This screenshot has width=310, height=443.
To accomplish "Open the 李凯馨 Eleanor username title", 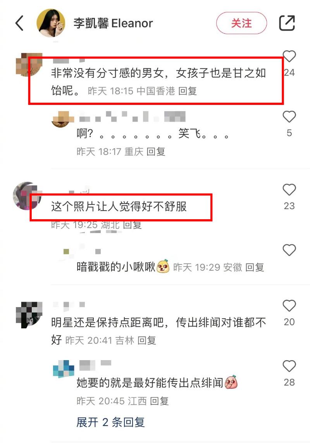I will [113, 23].
